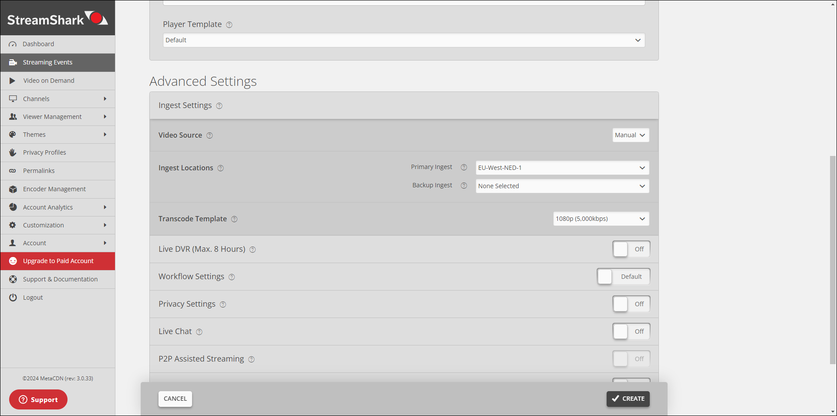
Task: Click the Dashboard gauge icon in sidebar
Action: (13, 44)
